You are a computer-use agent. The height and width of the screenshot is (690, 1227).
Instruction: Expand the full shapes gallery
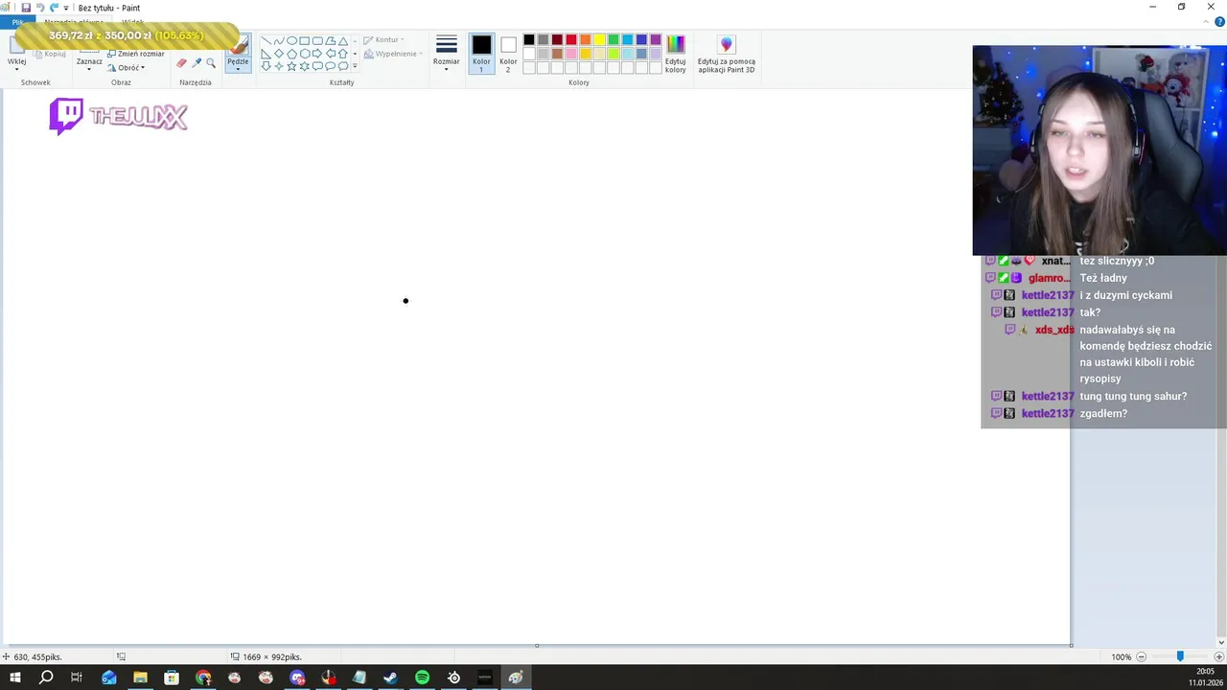click(355, 66)
